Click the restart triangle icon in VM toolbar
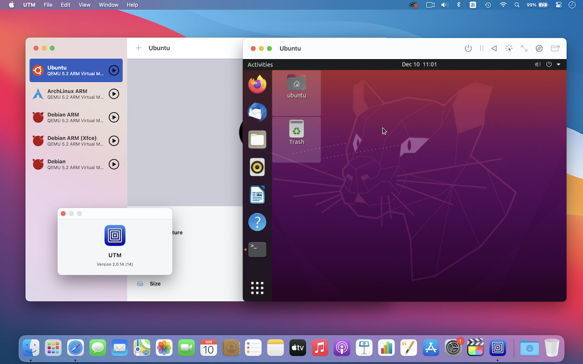Screen dimensions: 583x364 pos(494,48)
